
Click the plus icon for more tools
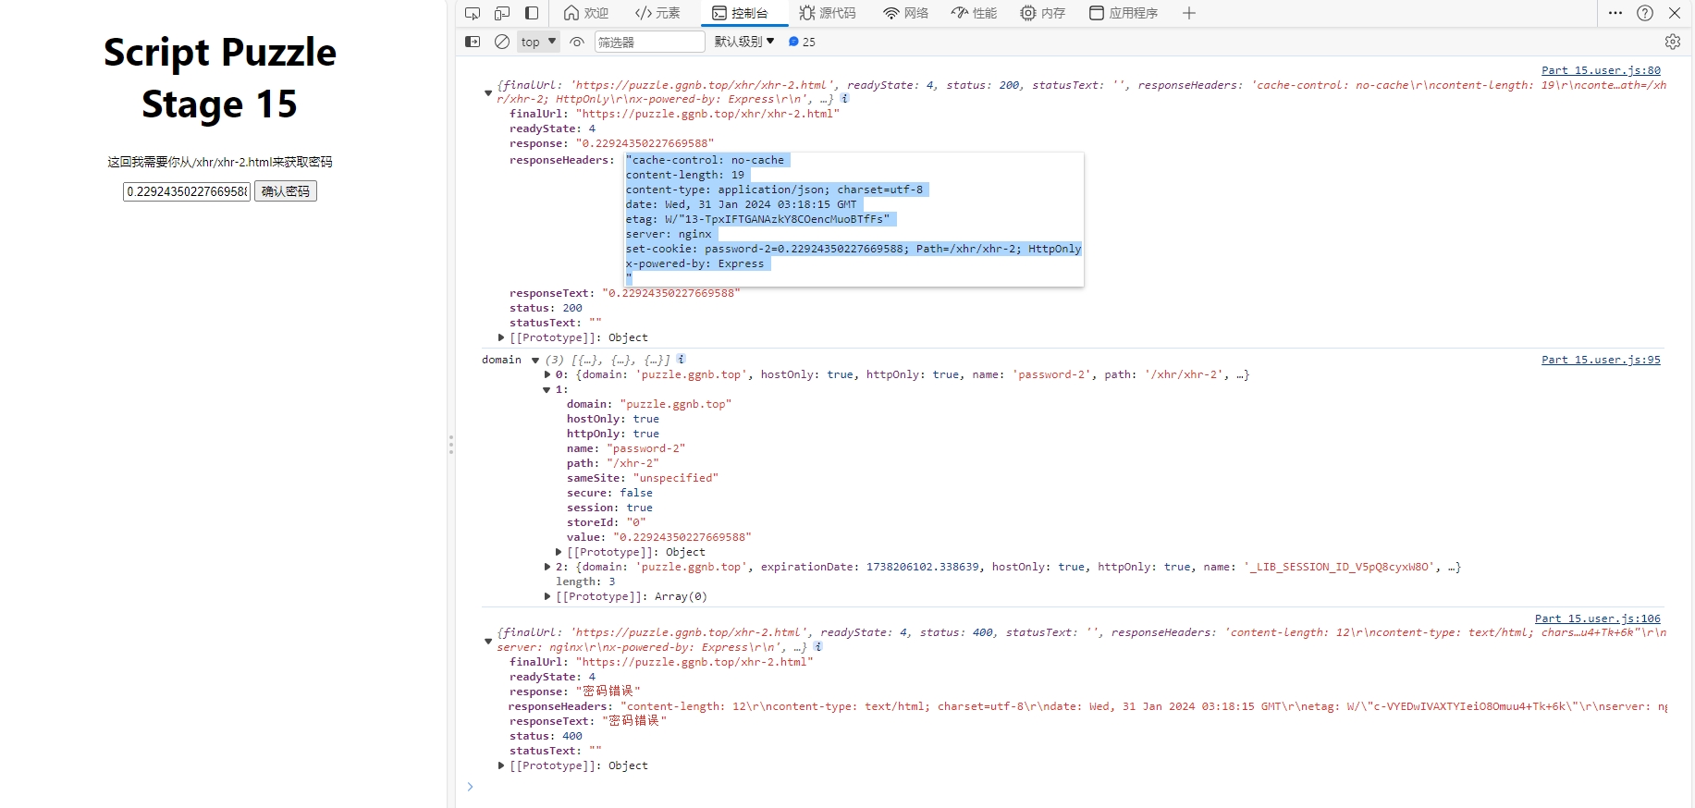(x=1189, y=13)
